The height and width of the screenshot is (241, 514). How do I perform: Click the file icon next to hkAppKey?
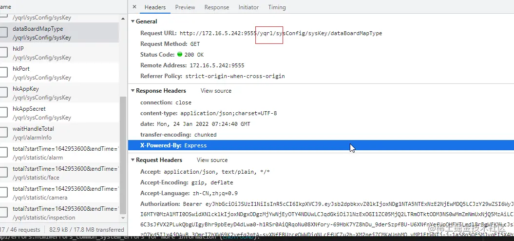(x=3, y=92)
